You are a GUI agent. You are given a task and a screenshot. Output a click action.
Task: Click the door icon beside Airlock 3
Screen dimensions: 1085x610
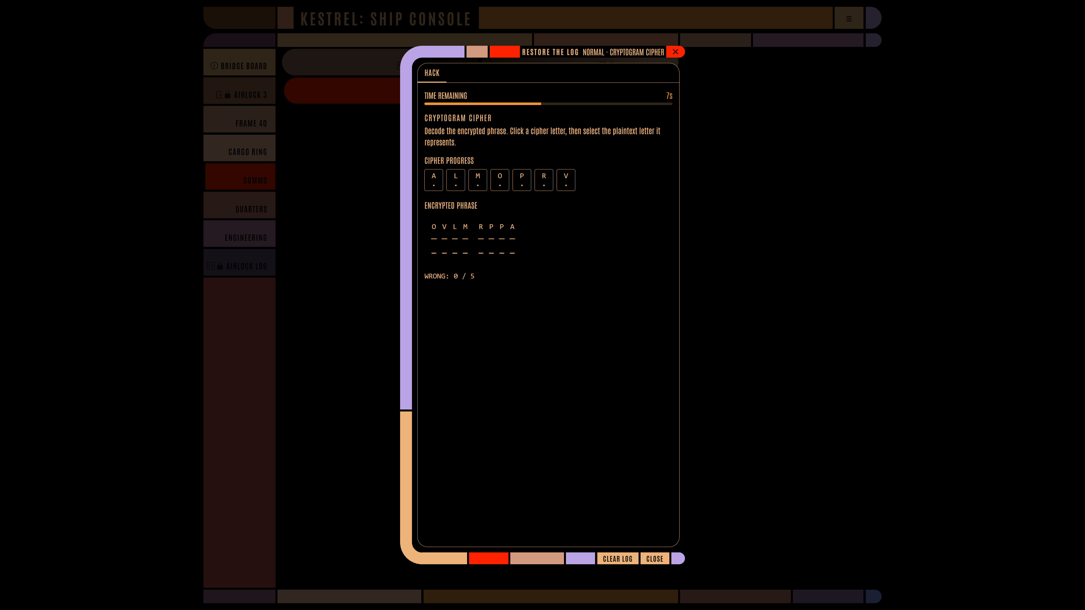coord(219,94)
